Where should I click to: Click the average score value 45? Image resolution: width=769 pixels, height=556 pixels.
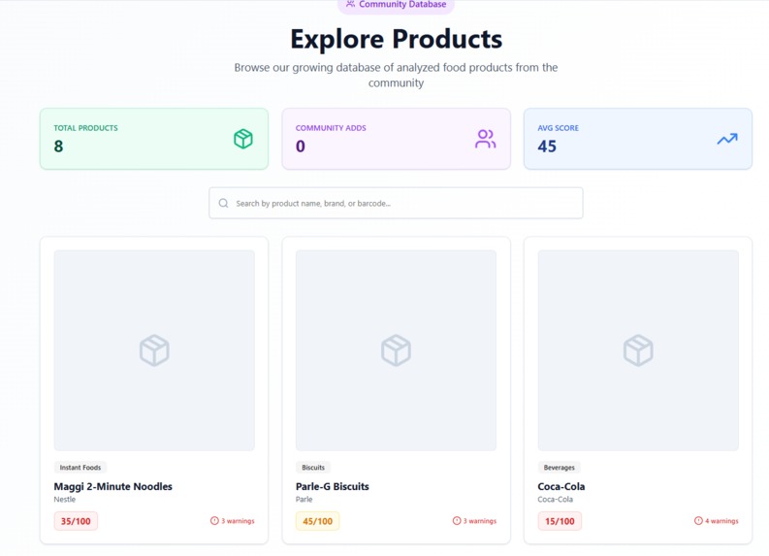(x=547, y=147)
